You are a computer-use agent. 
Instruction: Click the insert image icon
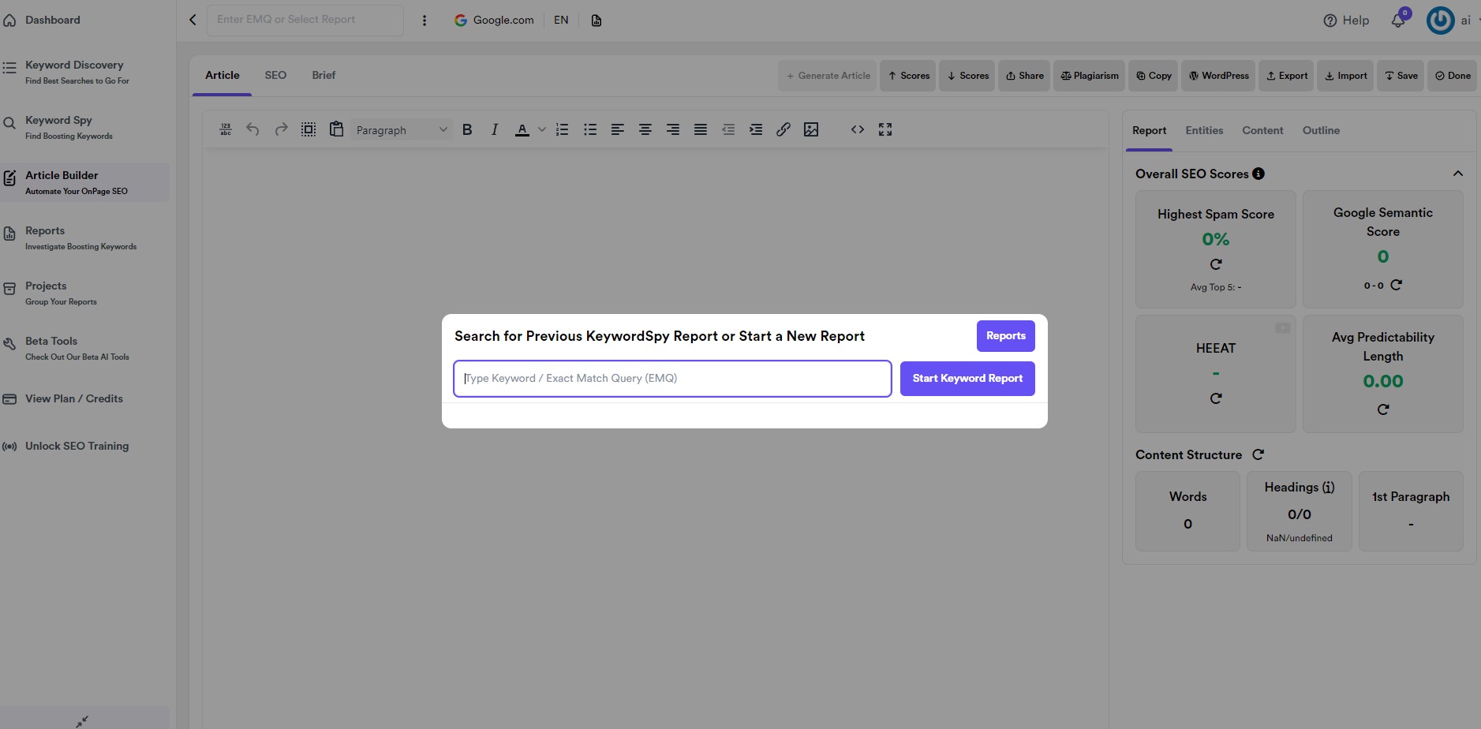[811, 129]
